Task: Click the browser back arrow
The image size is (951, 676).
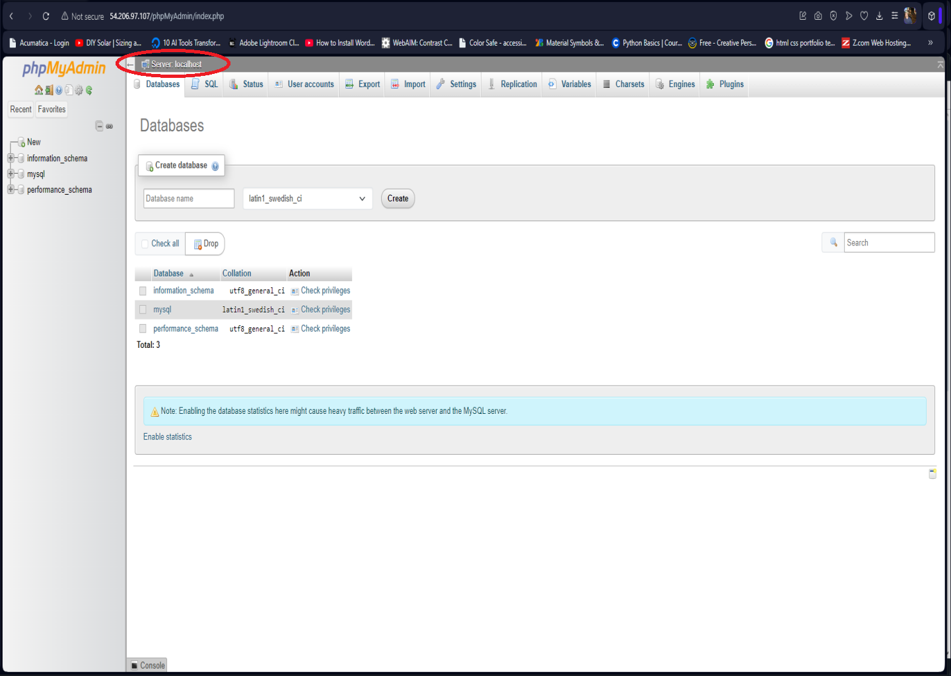Action: click(11, 16)
